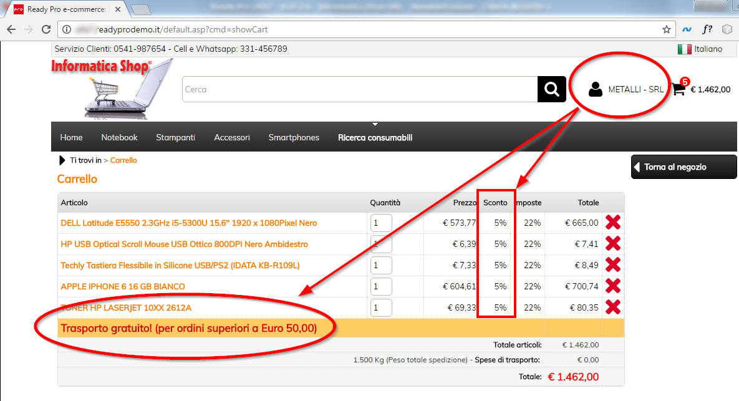Go back with the browser back arrow
Viewport: 739px width, 401px height.
[x=11, y=29]
